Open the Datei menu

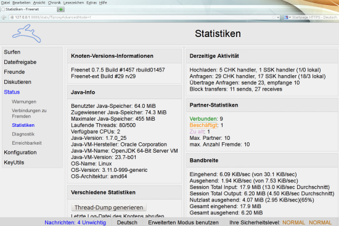[6, 2]
